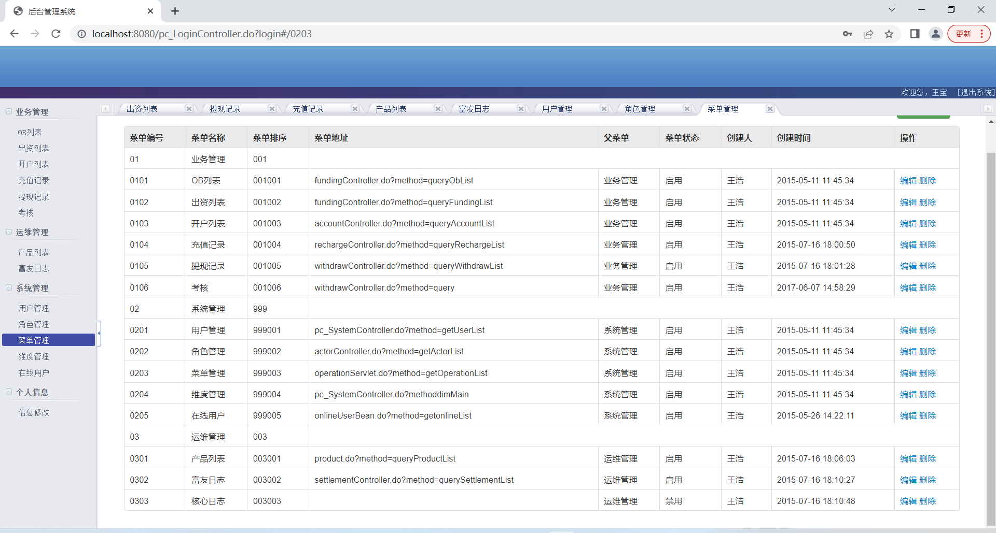Focus the browser address bar
Image resolution: width=996 pixels, height=533 pixels.
click(x=457, y=34)
